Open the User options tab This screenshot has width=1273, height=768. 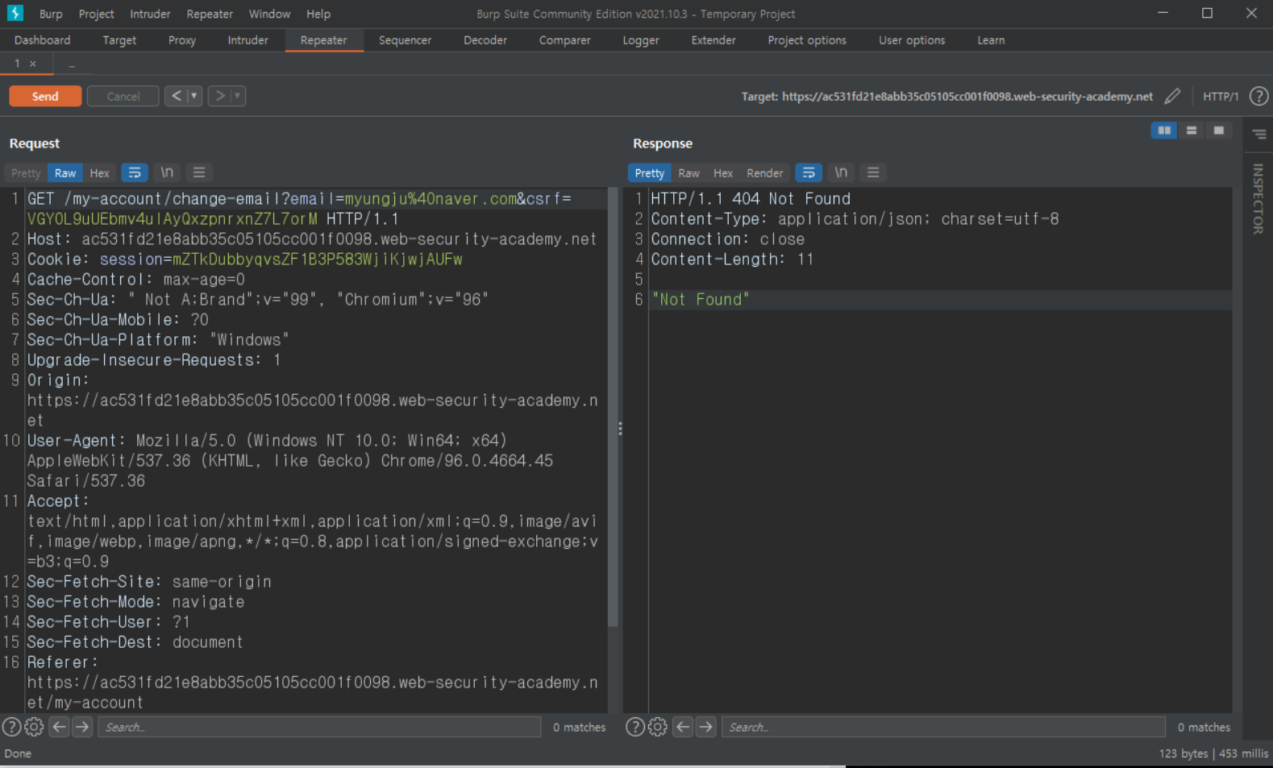coord(912,40)
